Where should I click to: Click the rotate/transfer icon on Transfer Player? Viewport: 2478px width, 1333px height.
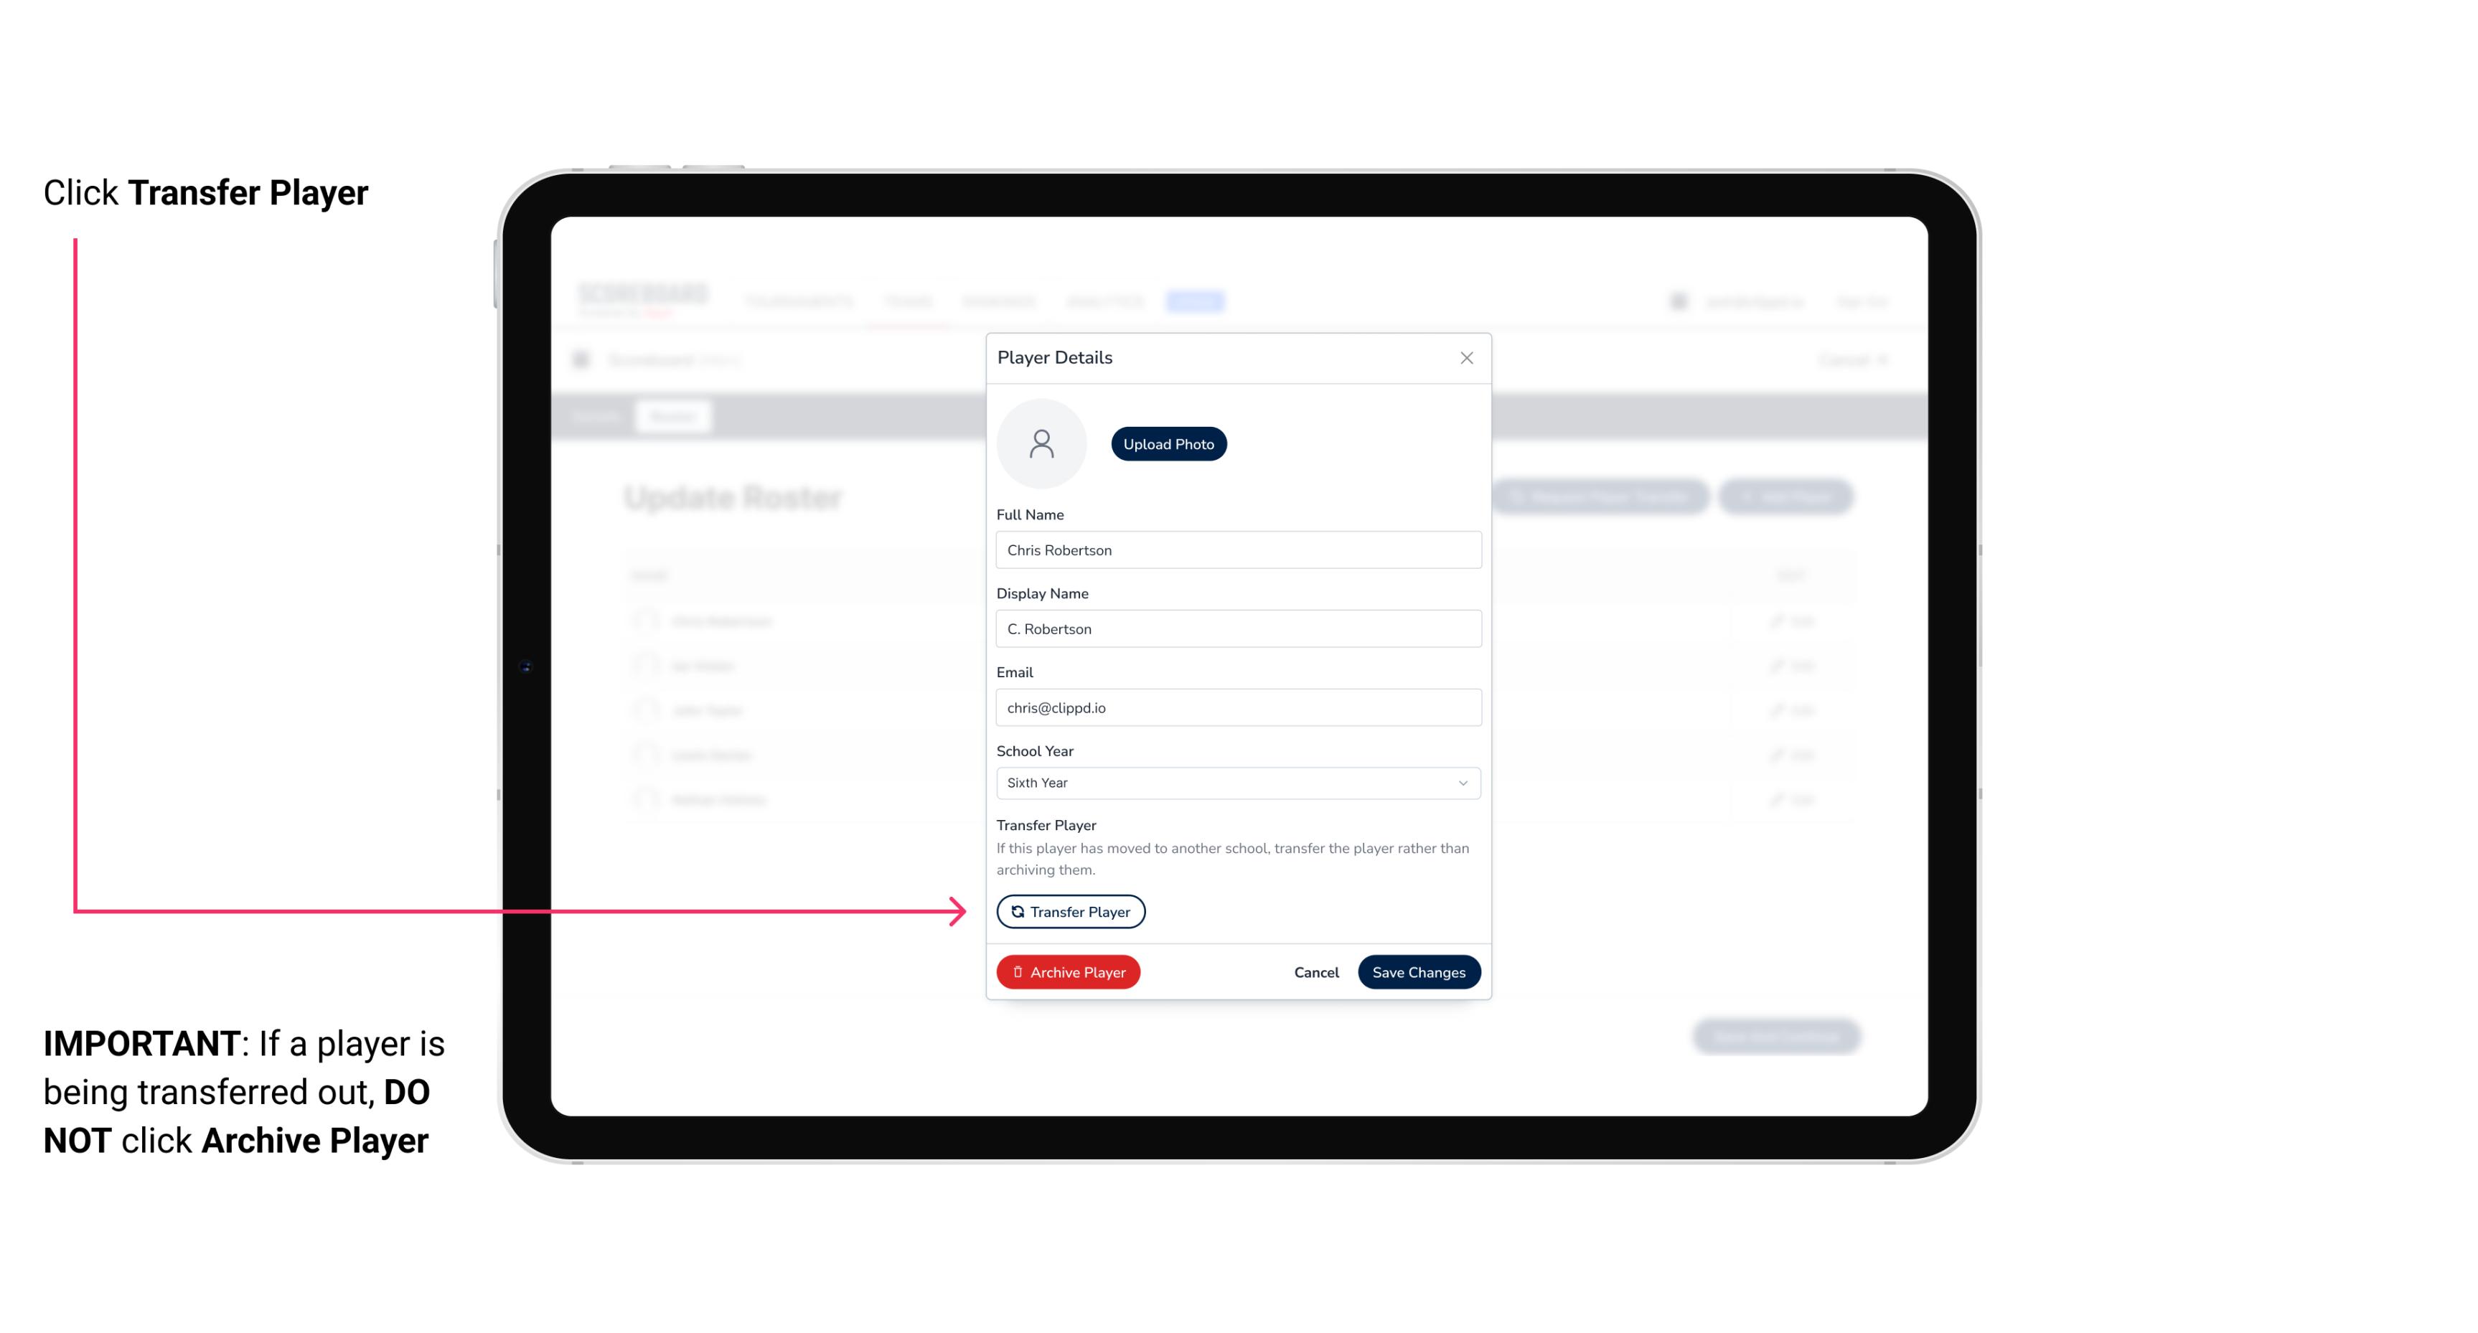[x=1016, y=911]
